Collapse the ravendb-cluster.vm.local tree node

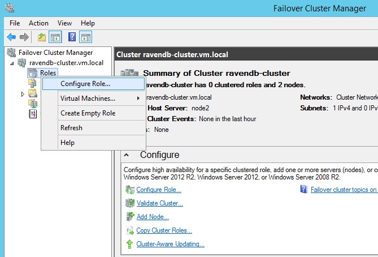12,63
